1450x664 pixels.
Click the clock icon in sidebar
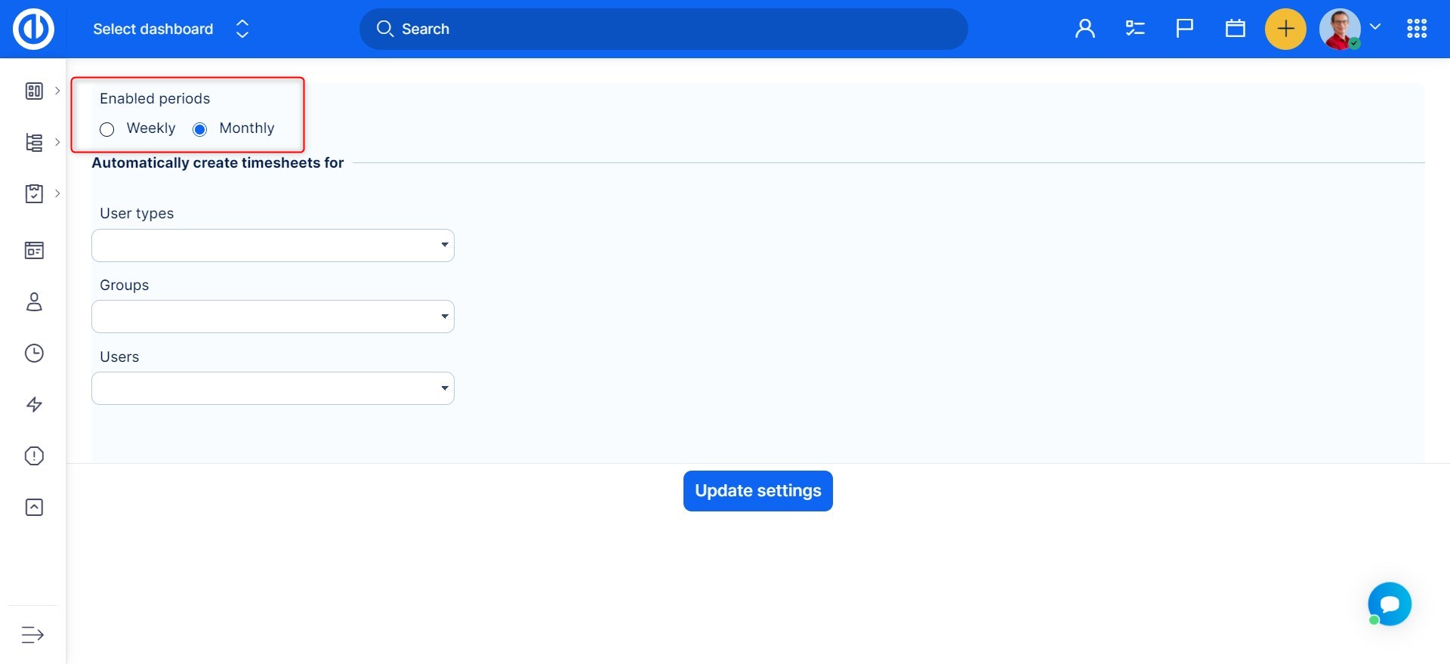pos(34,354)
